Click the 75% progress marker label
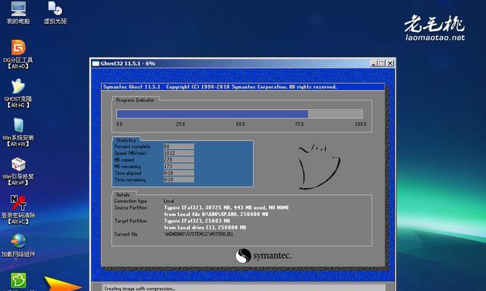This screenshot has width=486, height=291. tap(299, 124)
